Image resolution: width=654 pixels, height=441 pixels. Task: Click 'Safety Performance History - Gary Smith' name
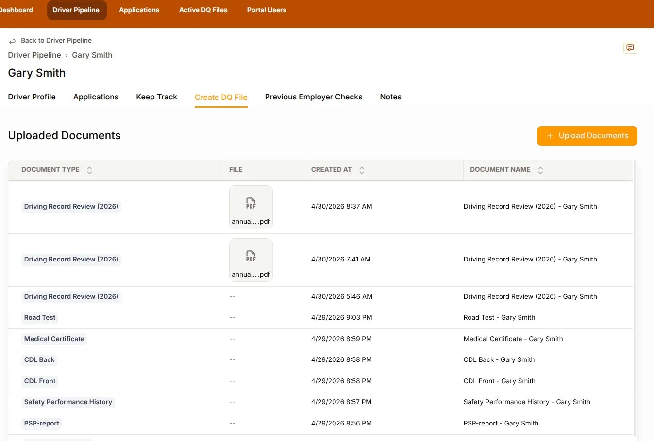(527, 402)
